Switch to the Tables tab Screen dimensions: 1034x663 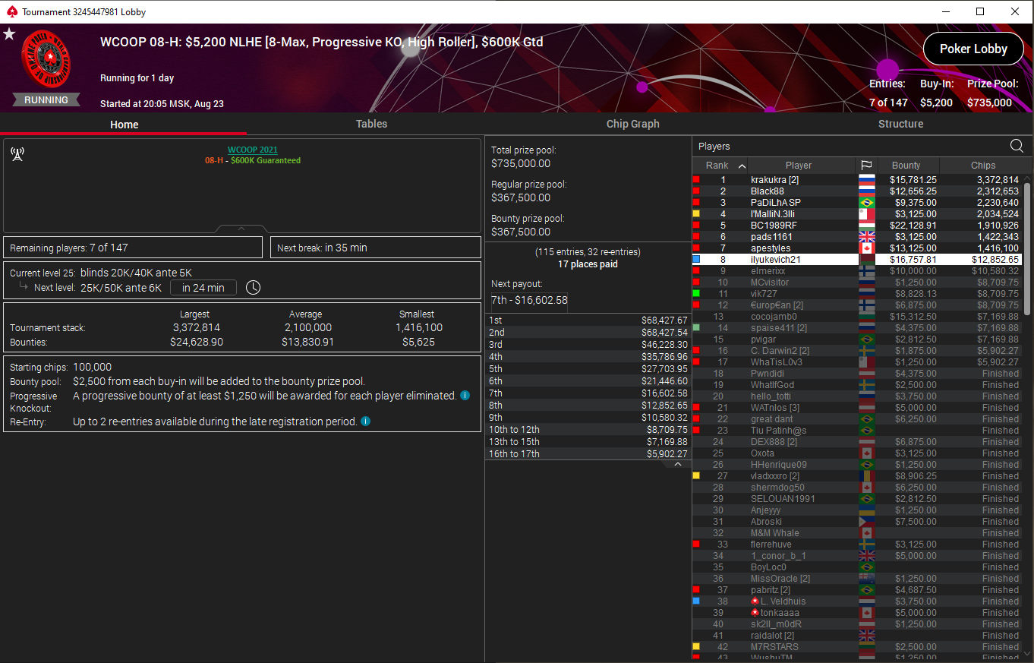click(x=371, y=124)
